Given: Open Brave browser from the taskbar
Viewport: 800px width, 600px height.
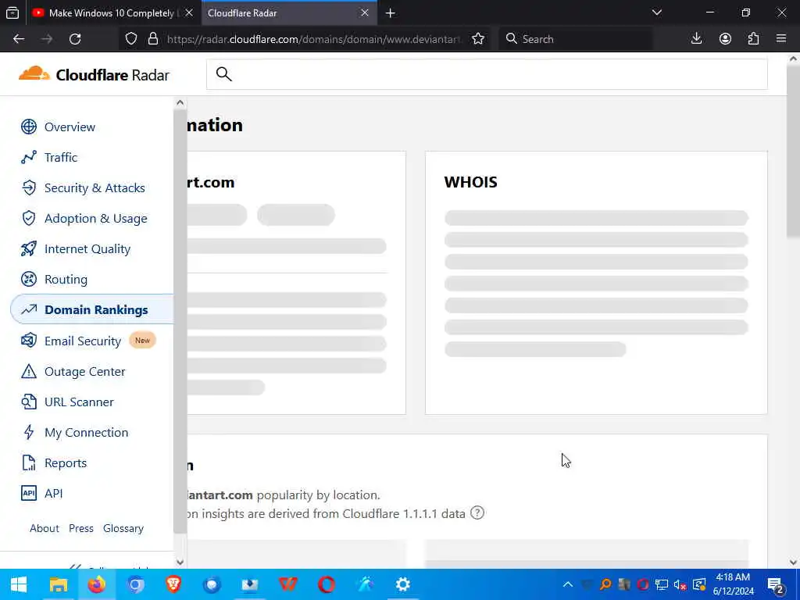Looking at the screenshot, I should click(173, 584).
